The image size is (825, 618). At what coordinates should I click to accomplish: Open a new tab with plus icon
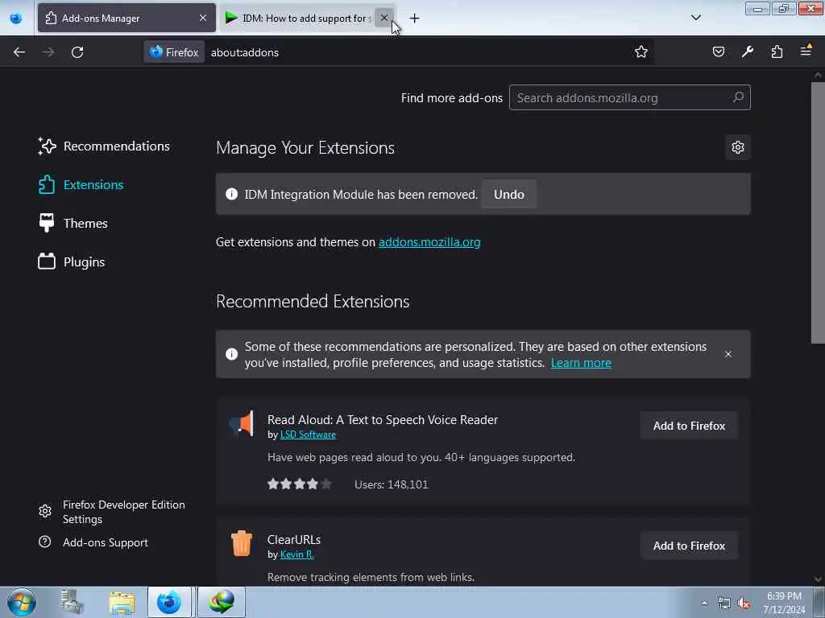tap(415, 19)
